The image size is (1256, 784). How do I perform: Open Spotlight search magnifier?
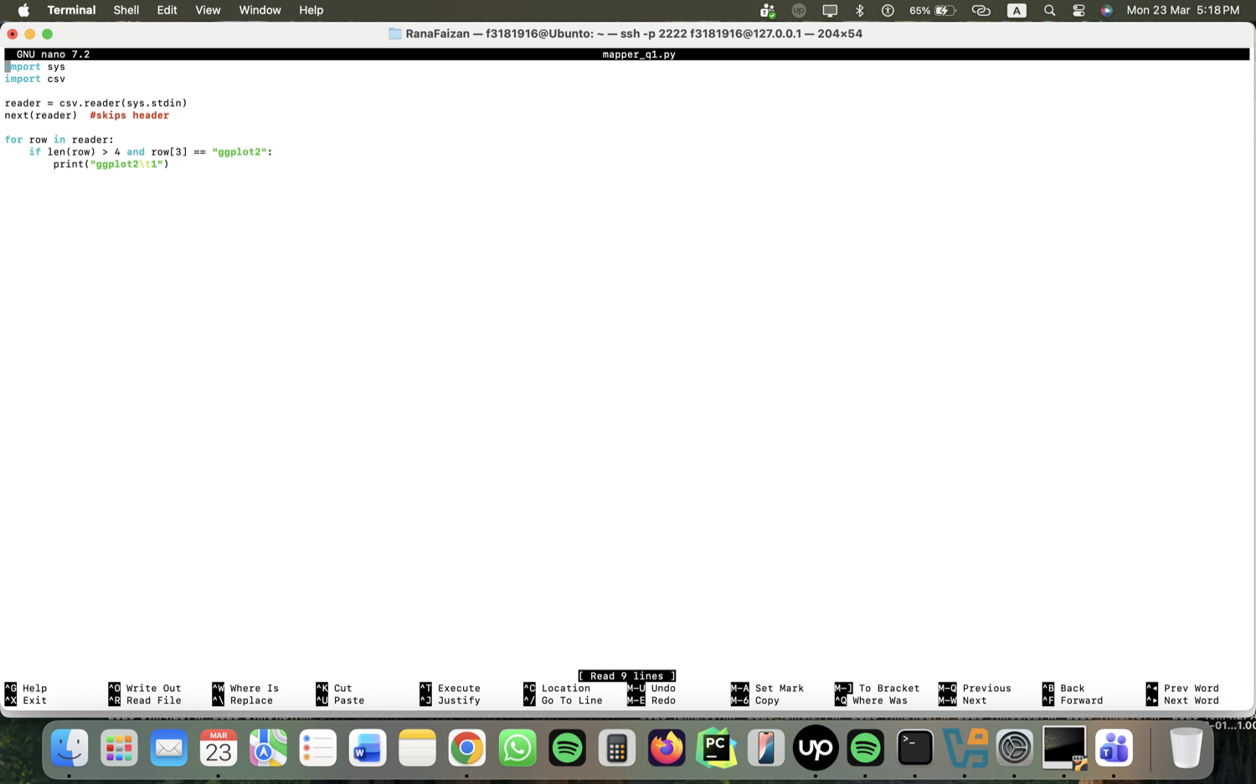1049,11
